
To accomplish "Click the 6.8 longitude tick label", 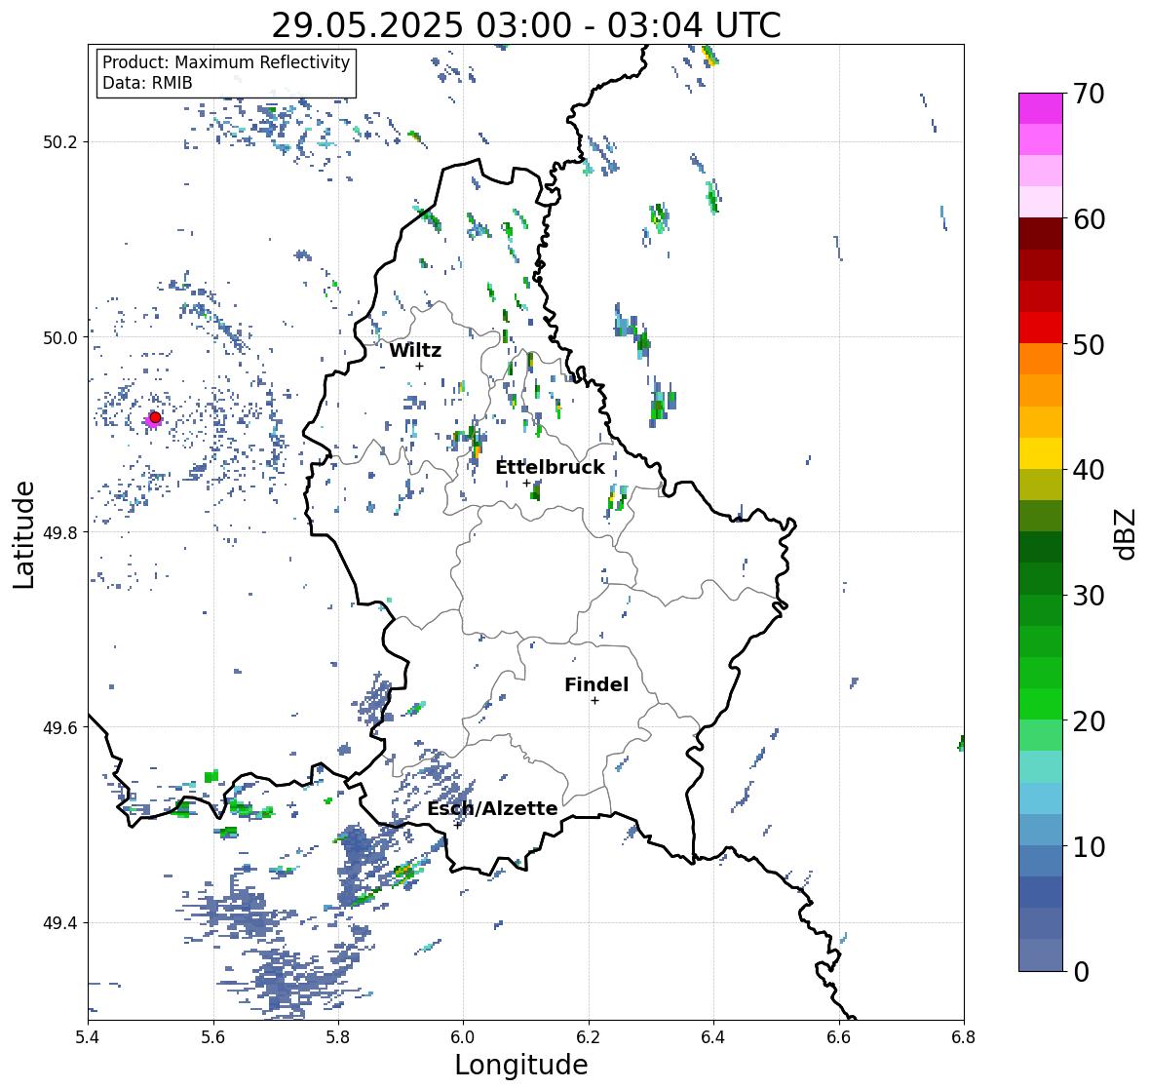I will click(x=964, y=1037).
